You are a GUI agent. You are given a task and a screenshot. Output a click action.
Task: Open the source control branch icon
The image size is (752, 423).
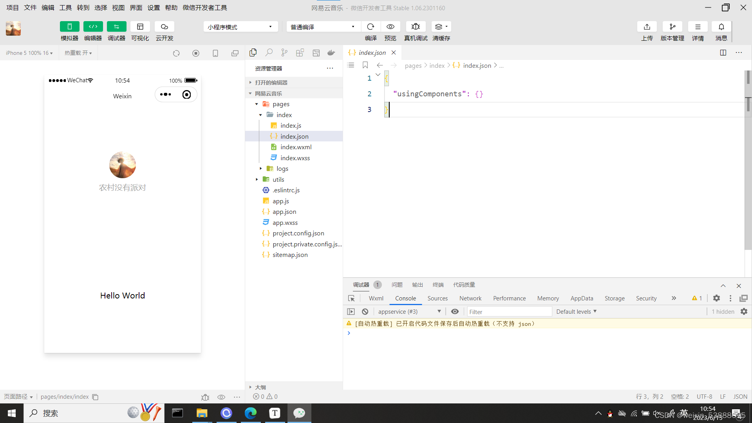[x=284, y=52]
